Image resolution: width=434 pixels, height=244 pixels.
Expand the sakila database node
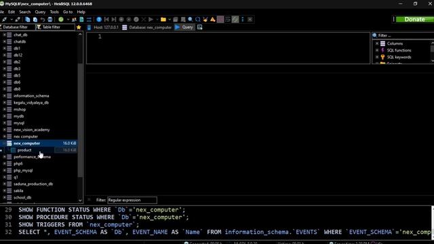[x=5, y=190]
